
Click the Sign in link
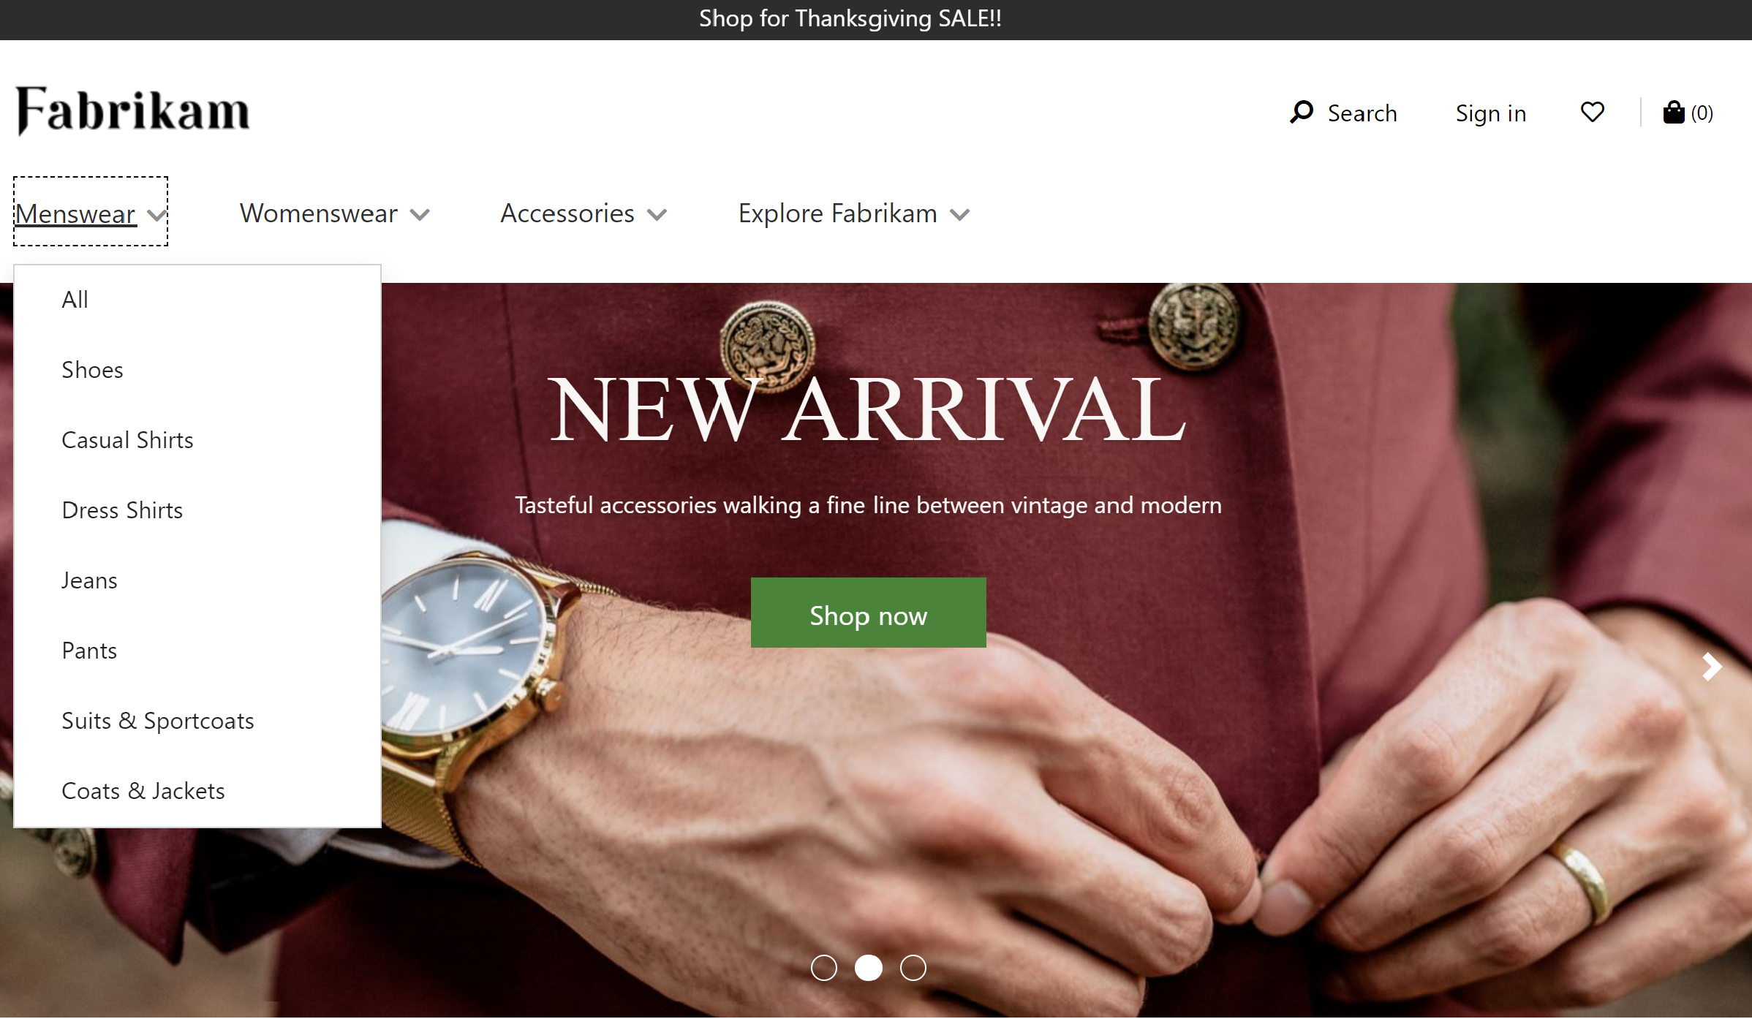point(1490,112)
